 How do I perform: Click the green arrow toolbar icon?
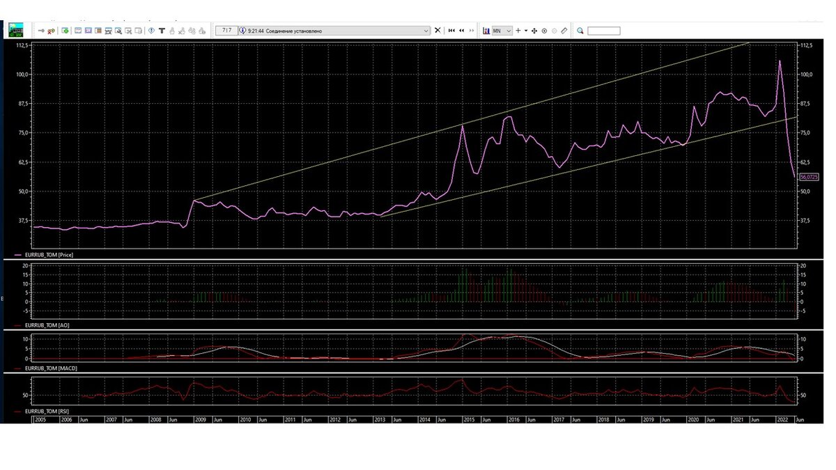[65, 31]
